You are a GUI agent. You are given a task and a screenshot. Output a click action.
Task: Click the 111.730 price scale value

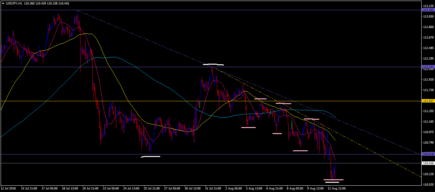point(428,90)
